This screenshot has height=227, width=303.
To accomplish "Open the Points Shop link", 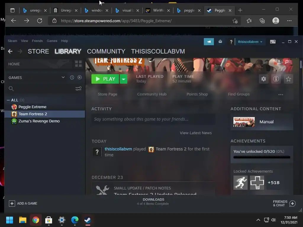I will 197,94.
